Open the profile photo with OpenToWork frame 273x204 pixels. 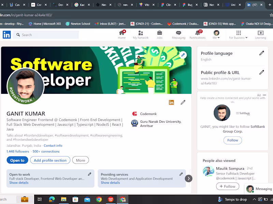coord(26,86)
